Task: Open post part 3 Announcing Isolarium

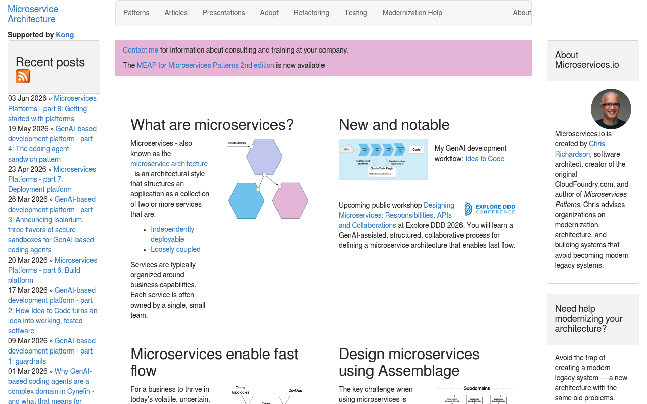Action: click(x=52, y=225)
